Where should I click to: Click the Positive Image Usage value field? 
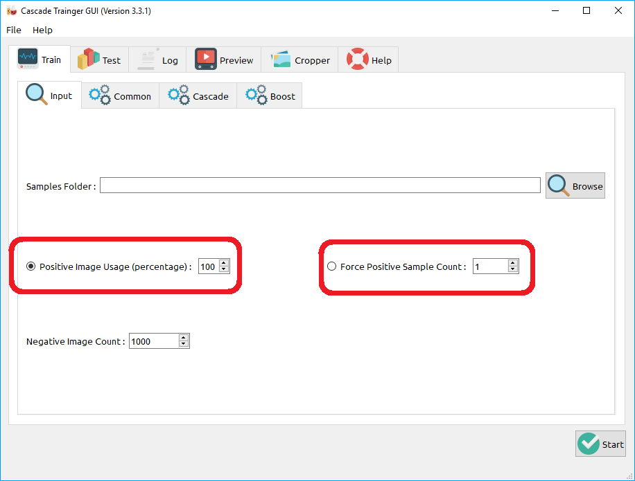(209, 266)
